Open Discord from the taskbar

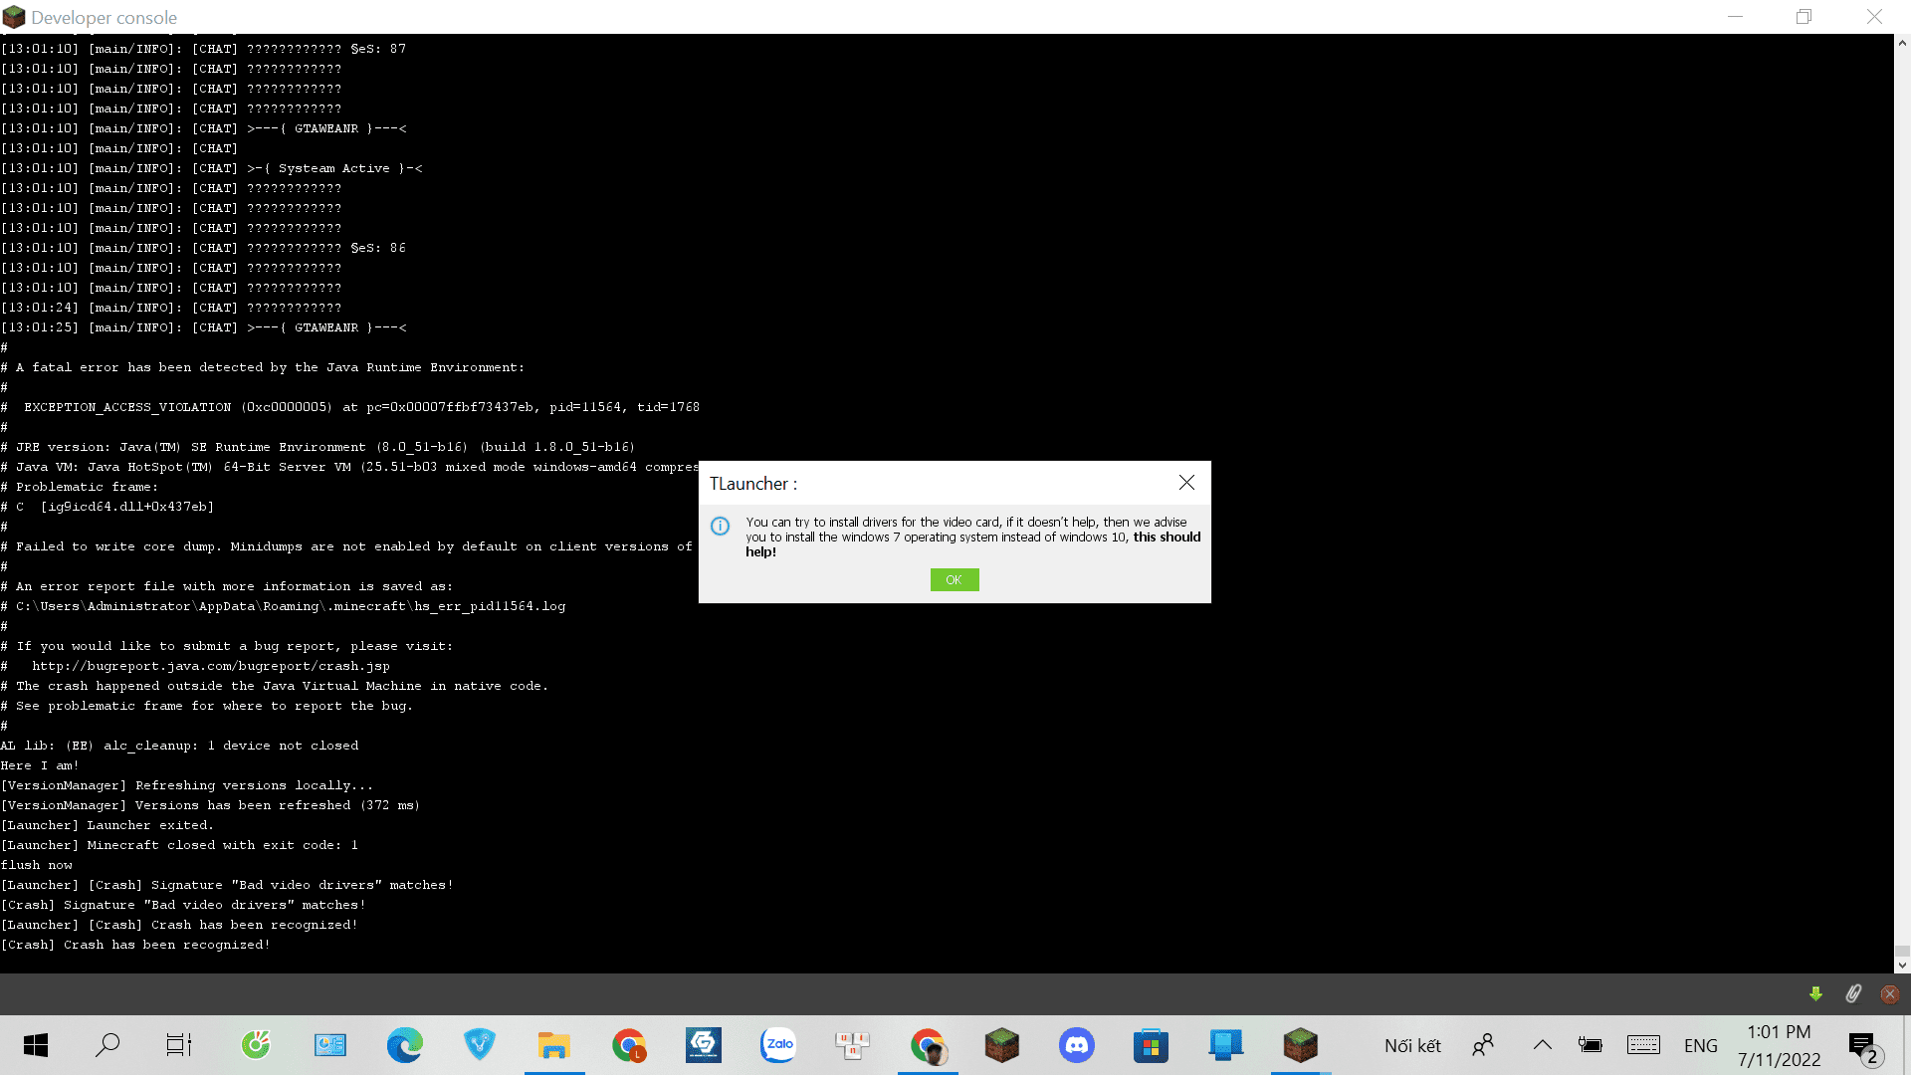tap(1076, 1045)
